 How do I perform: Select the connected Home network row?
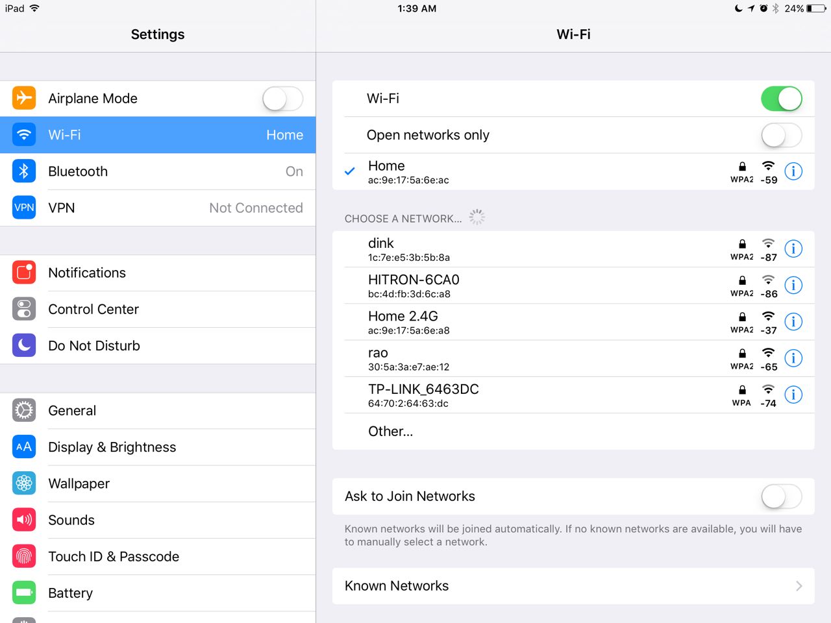(x=573, y=171)
